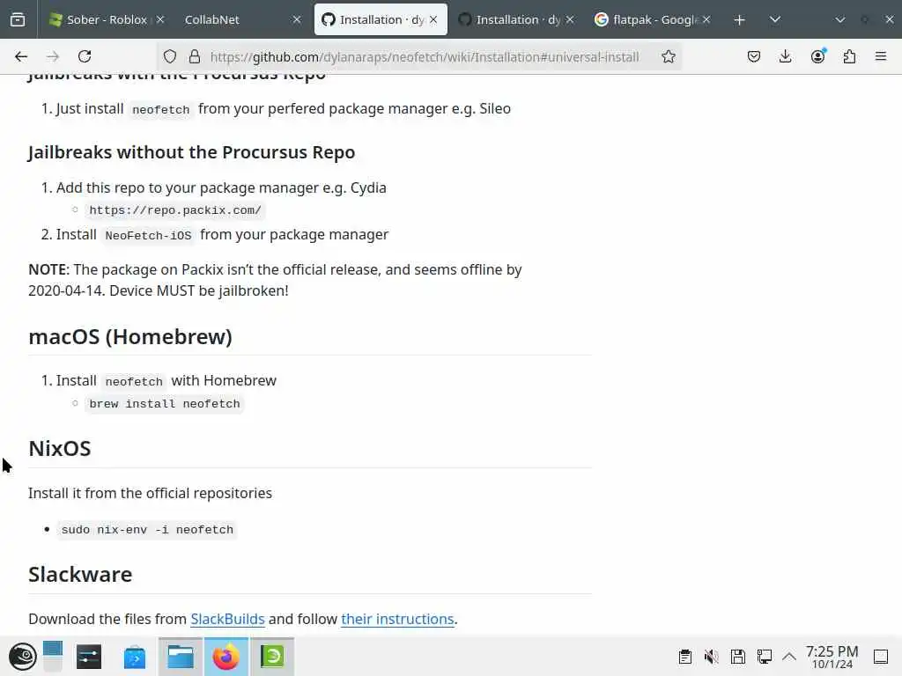Viewport: 902px width, 676px height.
Task: Bookmark this page with star
Action: pos(668,56)
